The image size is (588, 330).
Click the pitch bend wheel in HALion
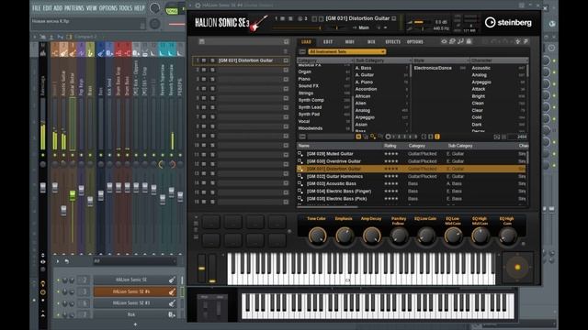pyautogui.click(x=202, y=269)
